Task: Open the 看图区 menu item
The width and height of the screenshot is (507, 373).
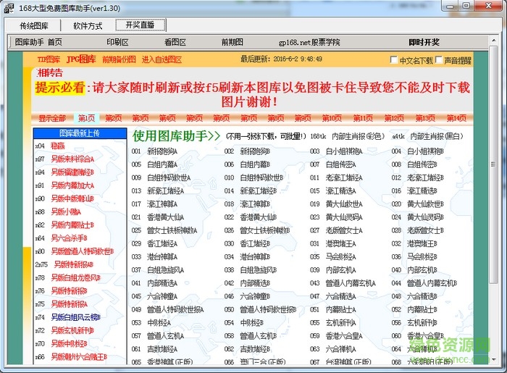Action: pos(175,42)
